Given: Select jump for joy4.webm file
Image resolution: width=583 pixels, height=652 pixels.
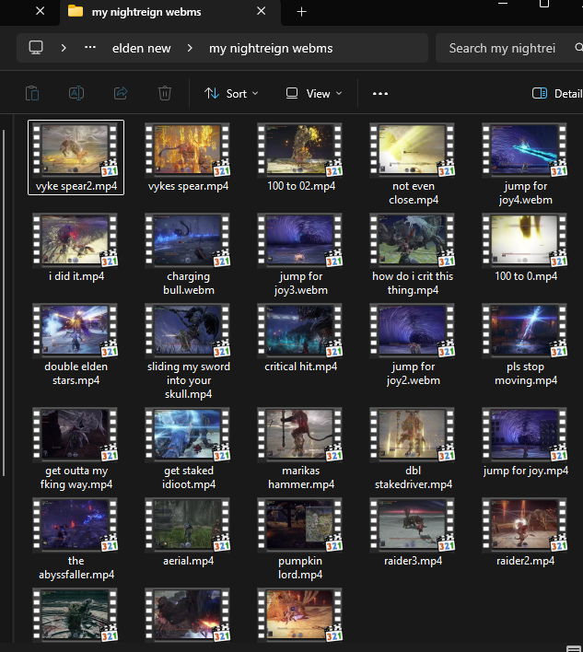Looking at the screenshot, I should pyautogui.click(x=526, y=164).
